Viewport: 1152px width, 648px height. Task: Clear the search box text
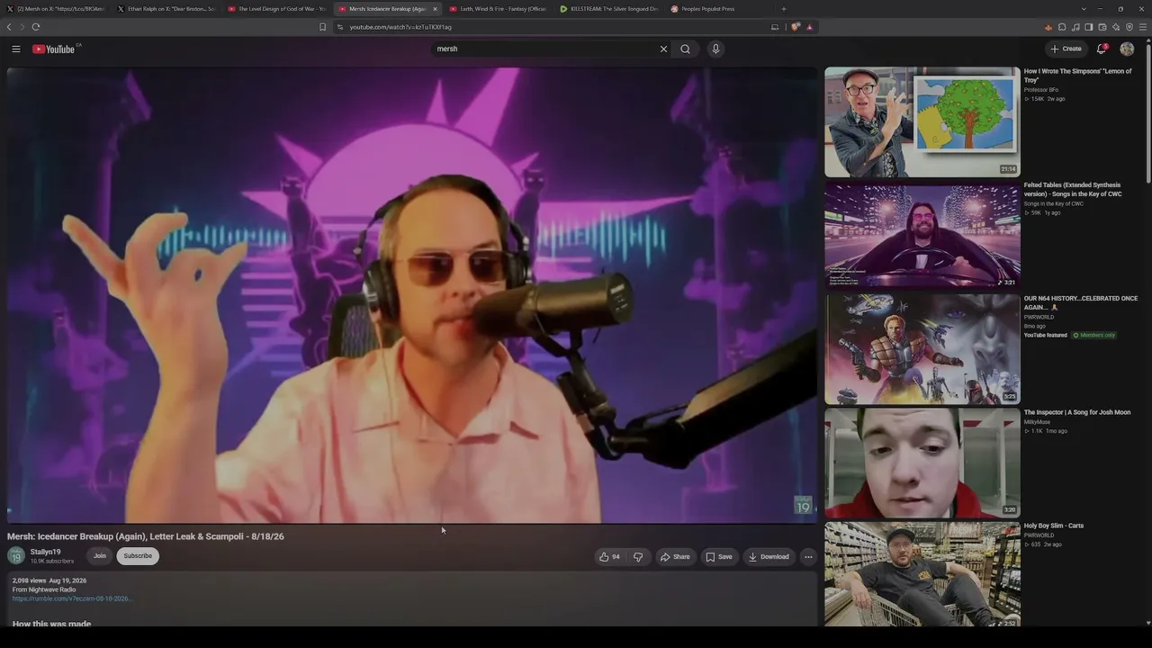click(x=663, y=49)
